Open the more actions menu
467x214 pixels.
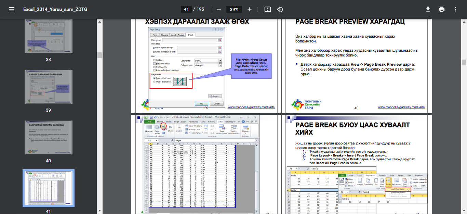click(x=455, y=9)
